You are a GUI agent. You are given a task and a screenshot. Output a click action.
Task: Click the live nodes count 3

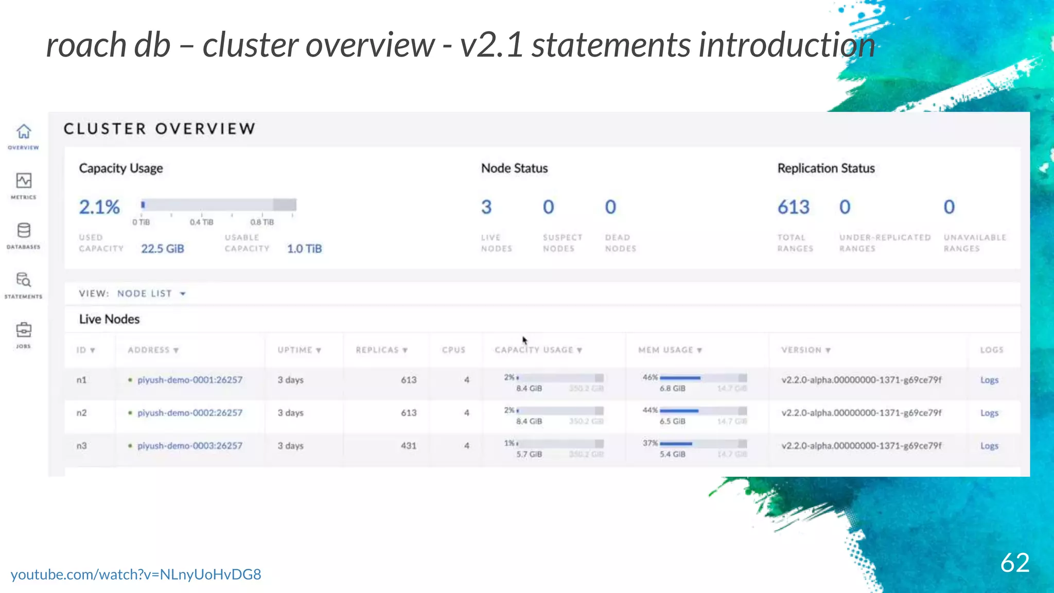pyautogui.click(x=486, y=207)
